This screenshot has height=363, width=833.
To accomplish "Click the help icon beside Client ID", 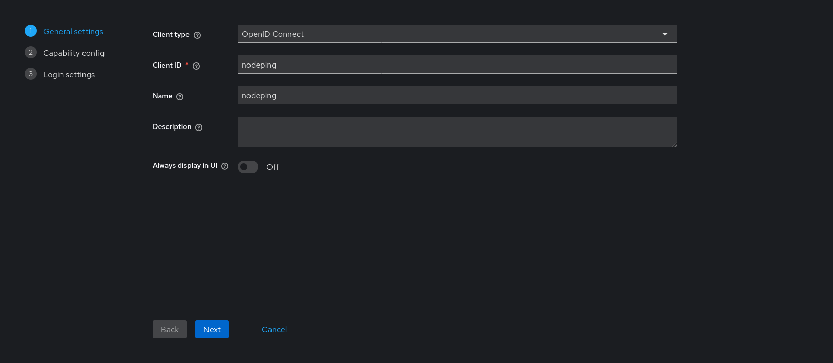I will point(196,66).
